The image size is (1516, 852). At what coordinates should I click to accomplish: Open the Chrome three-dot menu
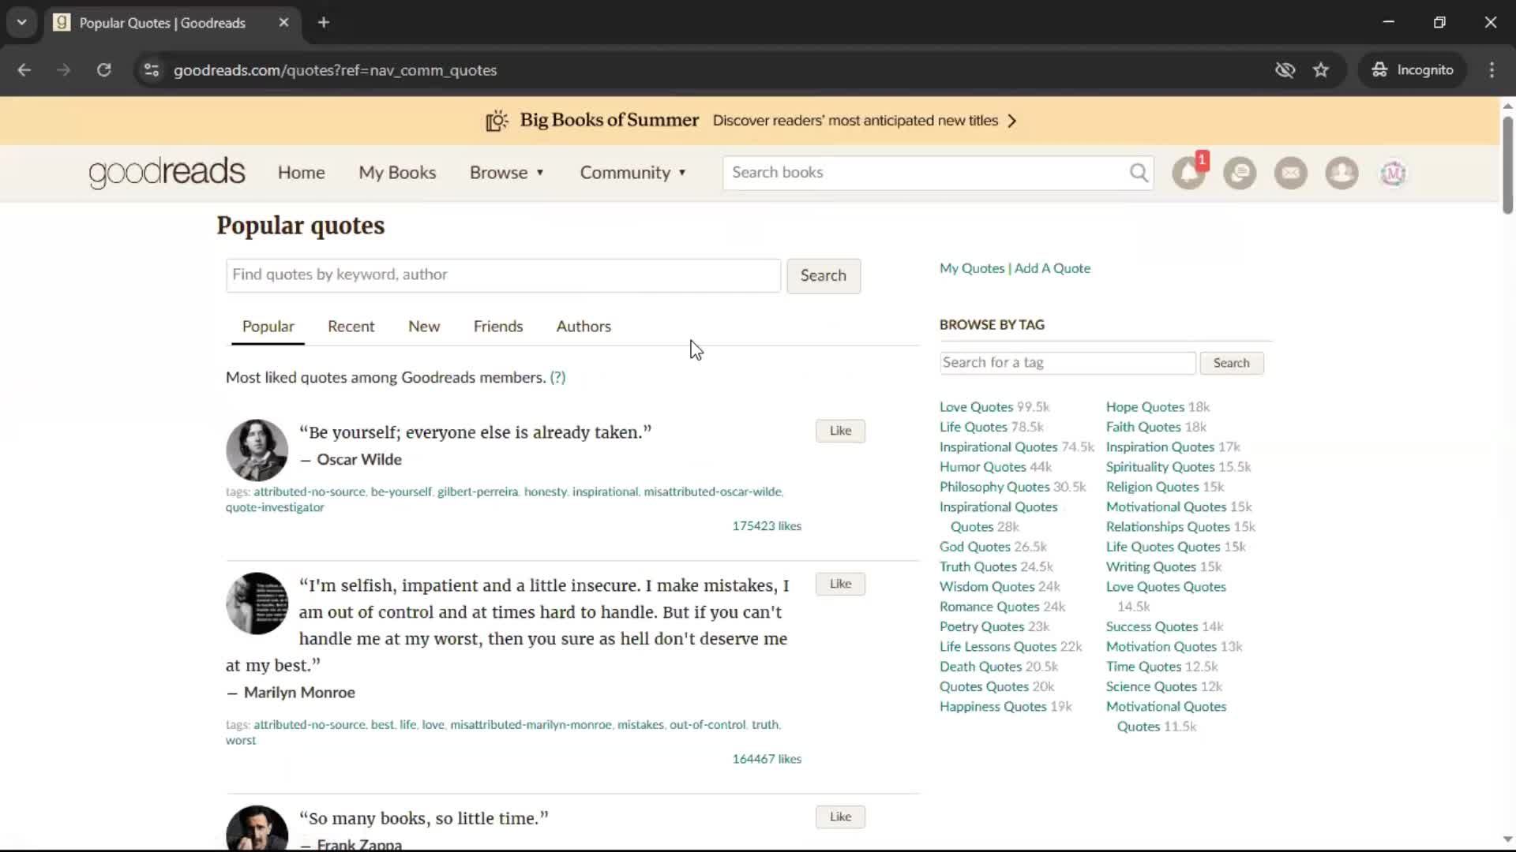(x=1492, y=70)
